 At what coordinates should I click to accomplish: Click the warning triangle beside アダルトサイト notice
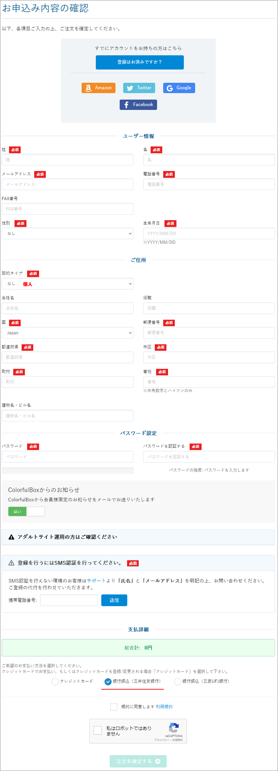[x=11, y=537]
